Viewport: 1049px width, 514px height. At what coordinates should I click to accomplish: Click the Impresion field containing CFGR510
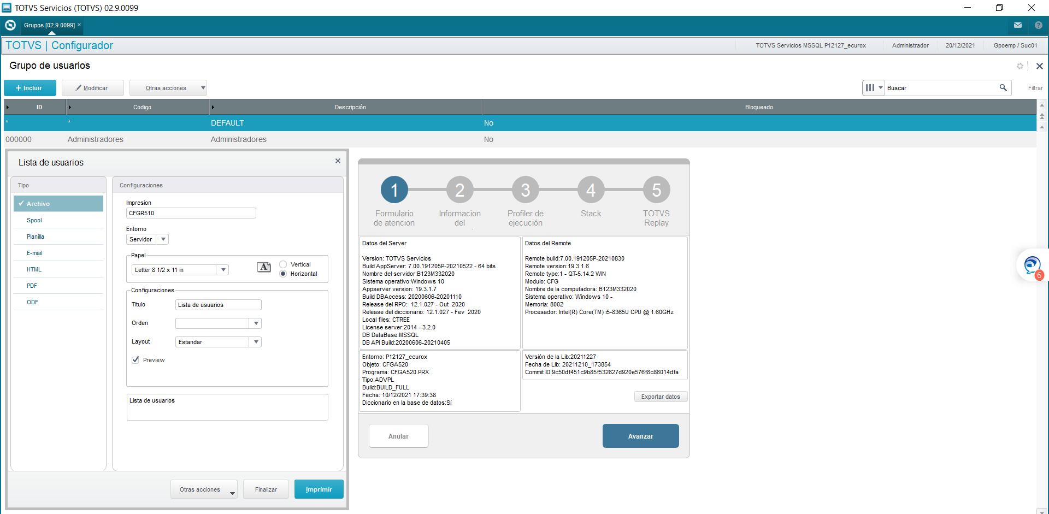coord(191,213)
